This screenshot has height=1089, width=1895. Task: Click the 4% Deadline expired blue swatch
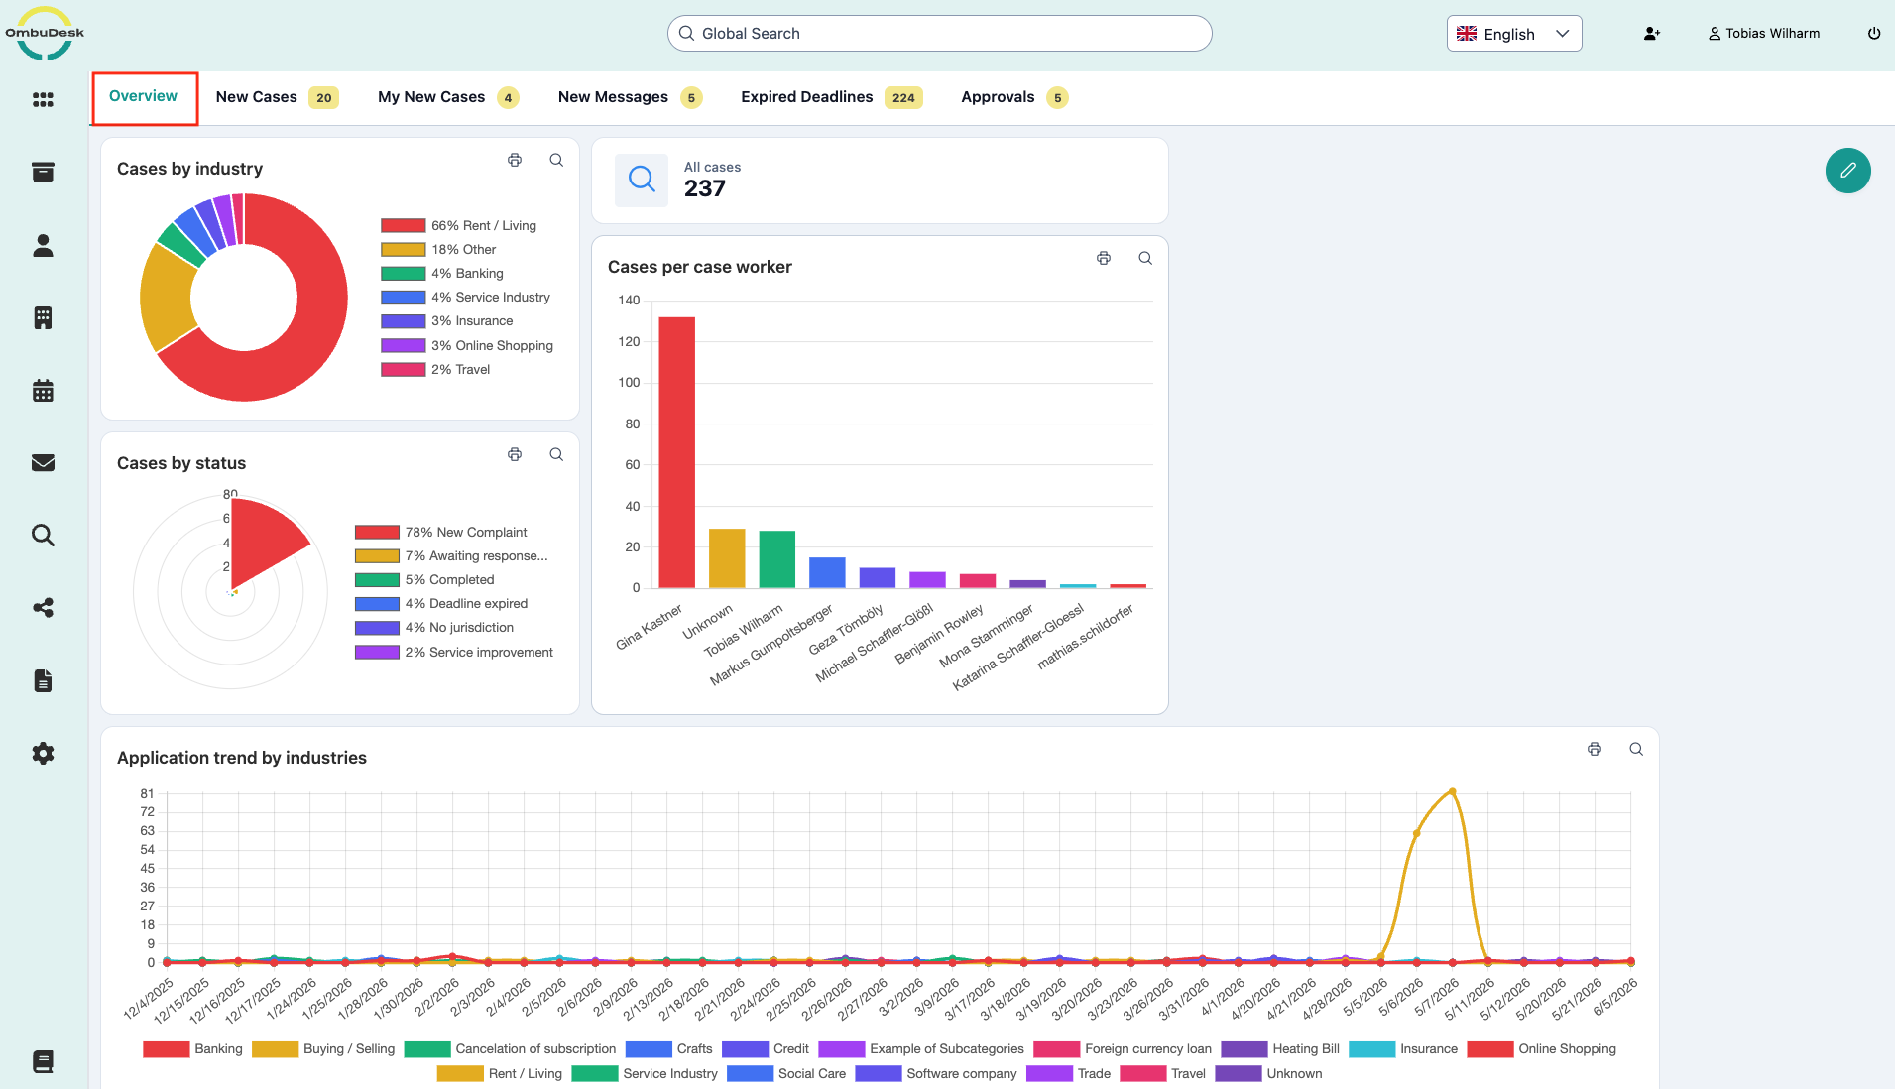377,604
